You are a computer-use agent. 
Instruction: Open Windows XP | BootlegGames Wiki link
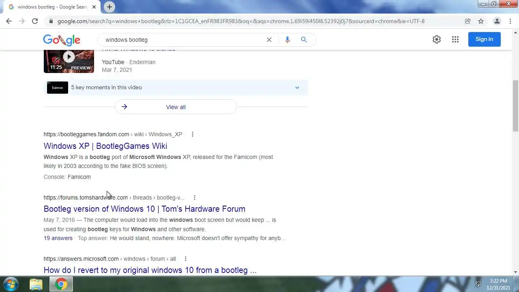[x=105, y=146]
